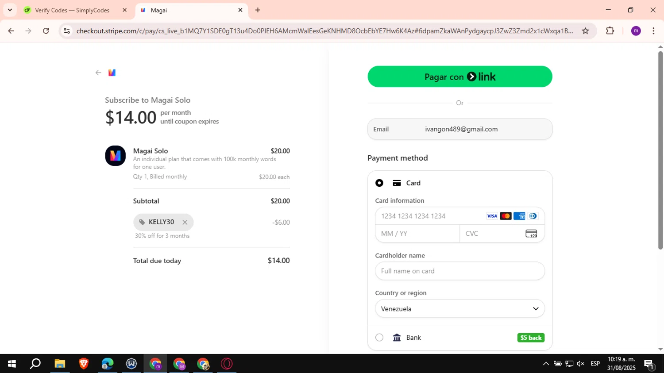
Task: Open the taskbar clock and date
Action: pyautogui.click(x=621, y=364)
